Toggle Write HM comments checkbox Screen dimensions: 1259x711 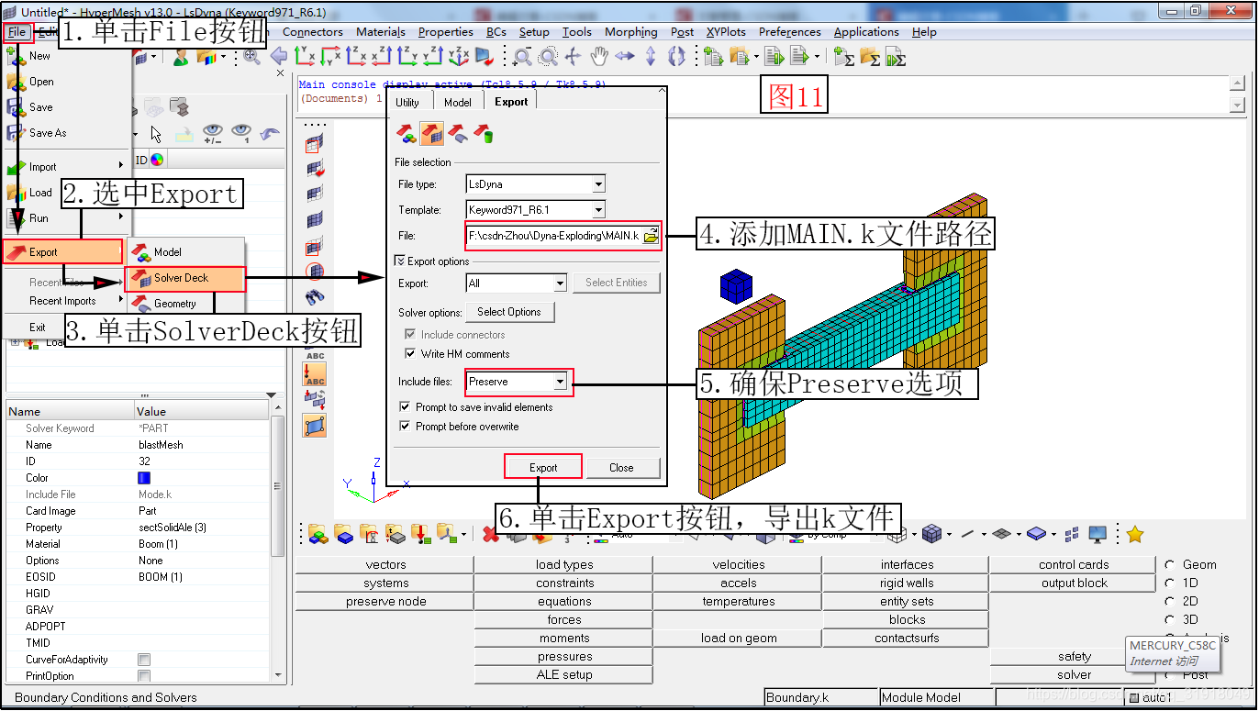410,354
